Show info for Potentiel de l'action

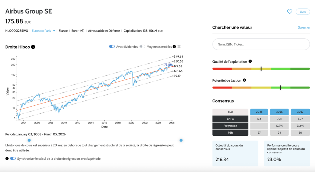244,80
